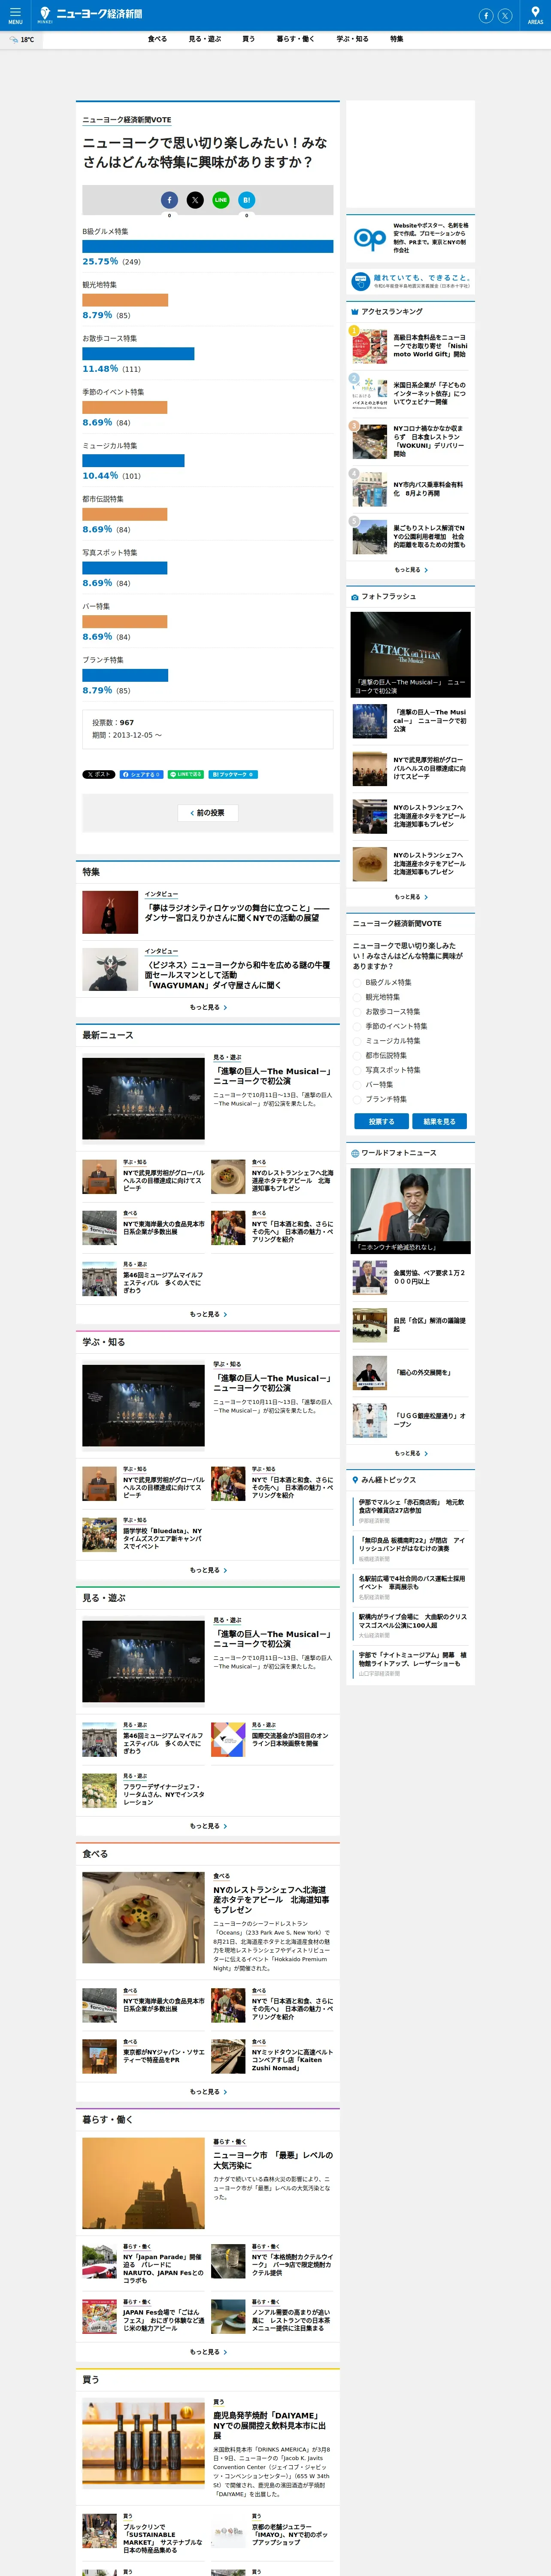The height and width of the screenshot is (2576, 551).
Task: Expand もっと見る under 見る・遊ぶ section
Action: tap(208, 1826)
